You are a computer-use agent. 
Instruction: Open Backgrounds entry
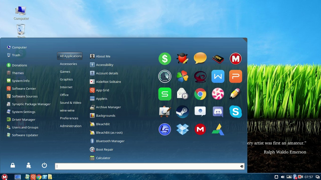pos(103,115)
